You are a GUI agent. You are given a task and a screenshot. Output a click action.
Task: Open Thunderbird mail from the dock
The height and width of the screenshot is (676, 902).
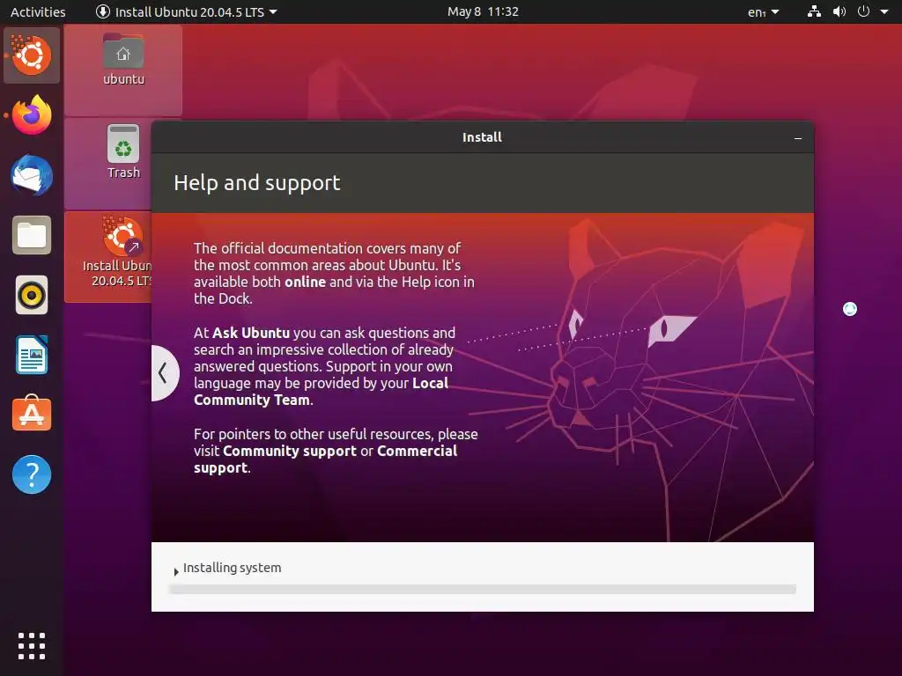pos(32,175)
